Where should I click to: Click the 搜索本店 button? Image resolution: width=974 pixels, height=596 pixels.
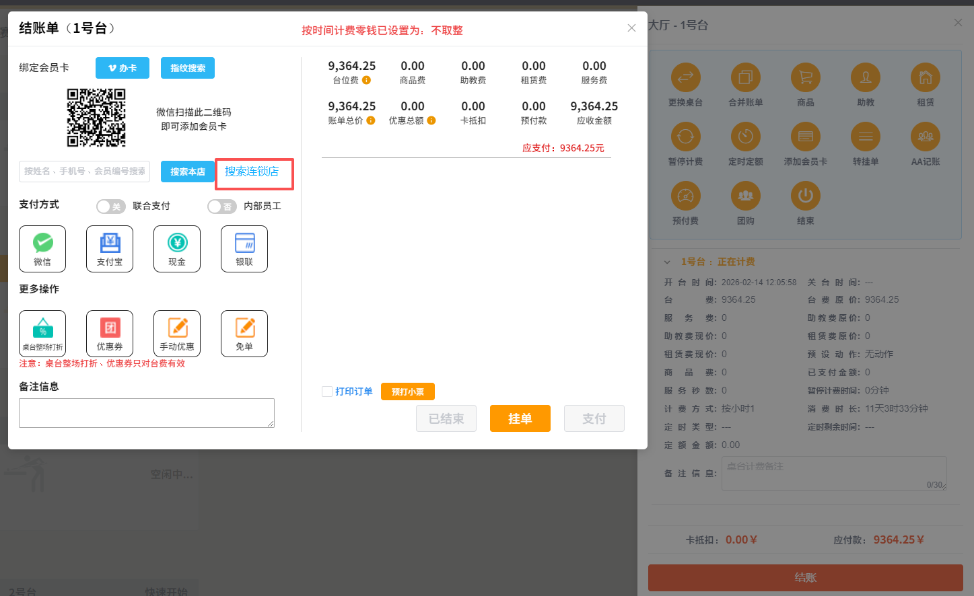[187, 172]
